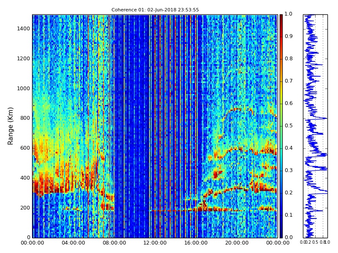Click the vertical coherence colorbar strip

[281, 126]
